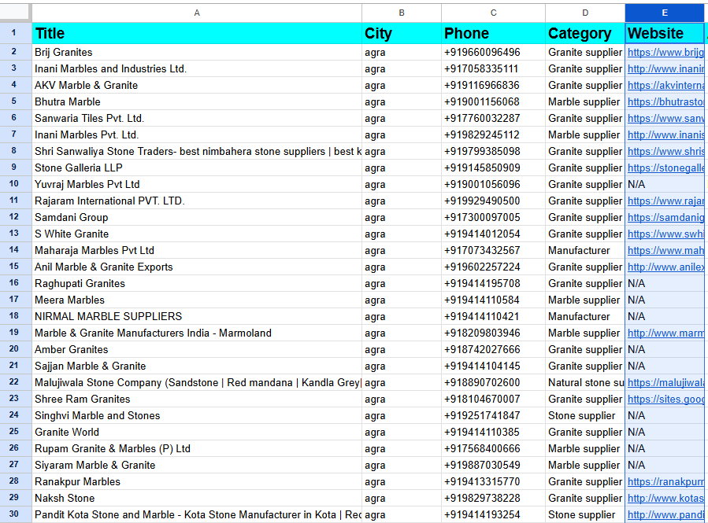
Task: Select Siyaram Marble & Granite cell
Action: pyautogui.click(x=197, y=465)
